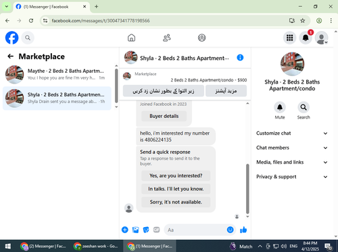Open the taskbar clock and date
Viewport: 338px width, 252px height.
[x=310, y=246]
